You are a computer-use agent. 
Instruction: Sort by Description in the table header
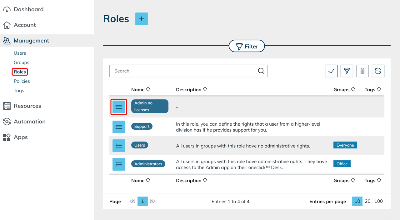click(x=192, y=90)
